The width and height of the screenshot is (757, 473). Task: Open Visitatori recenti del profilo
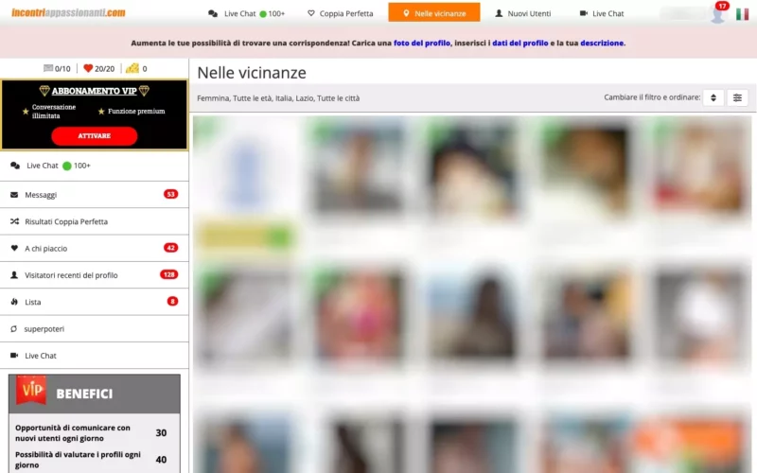point(71,275)
